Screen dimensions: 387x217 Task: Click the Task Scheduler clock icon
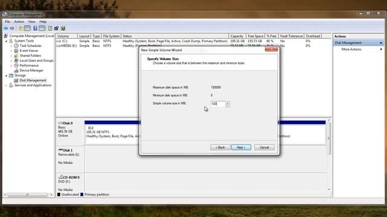tap(16, 46)
